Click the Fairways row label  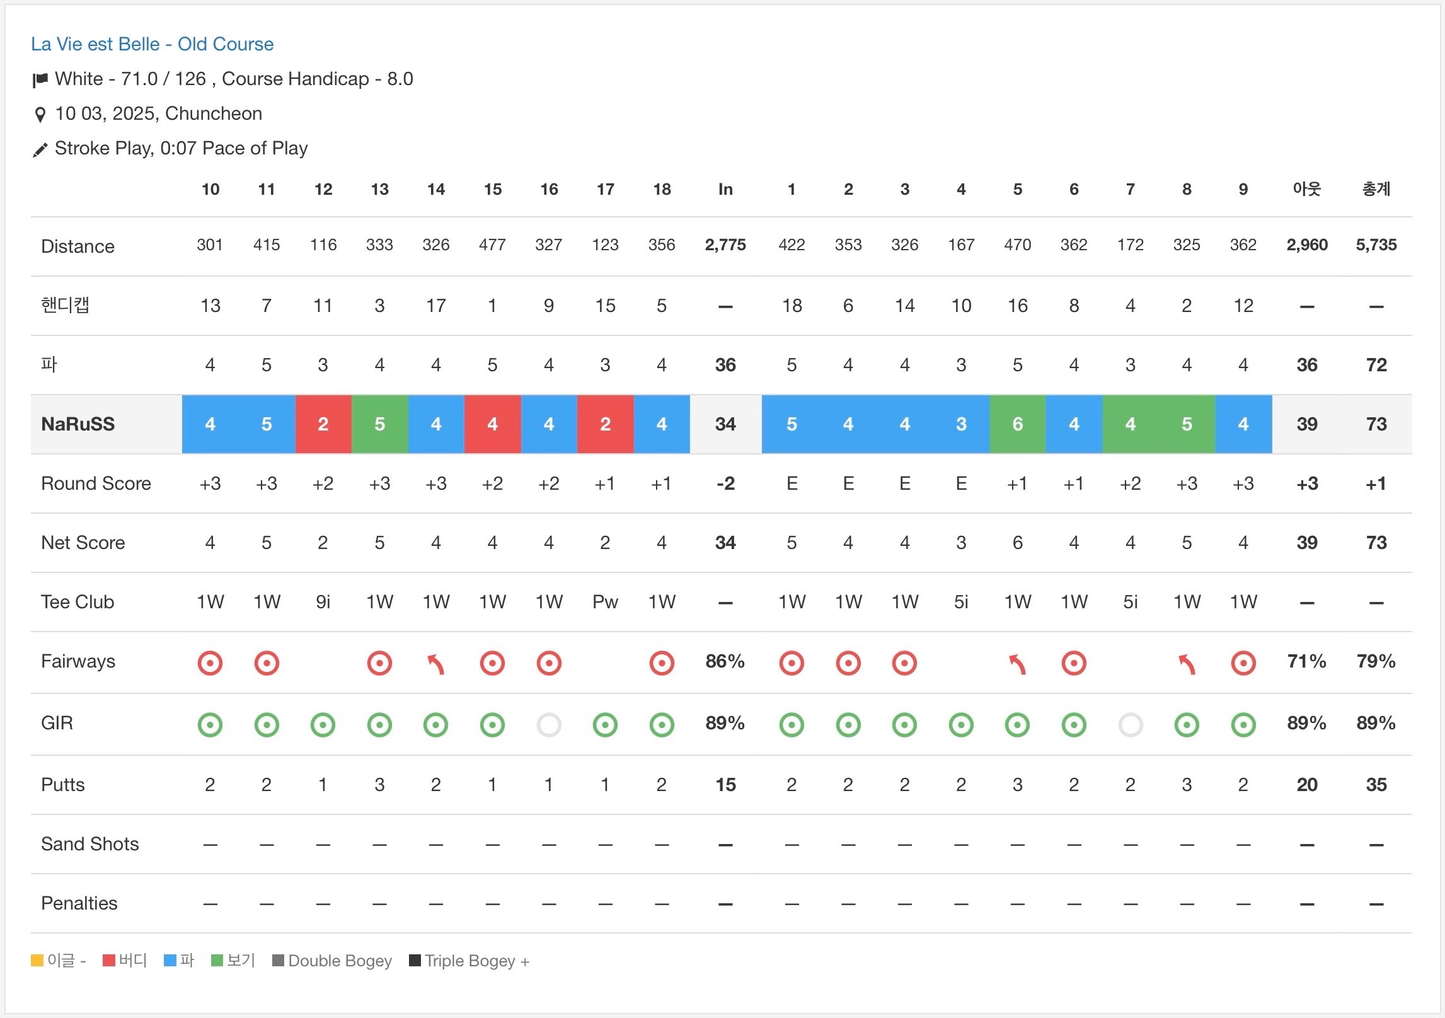pos(78,661)
